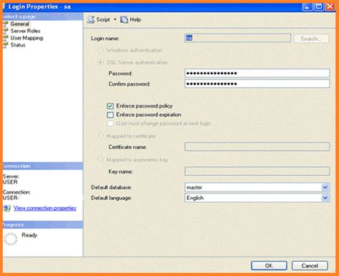Click into the Password field

tap(257, 73)
